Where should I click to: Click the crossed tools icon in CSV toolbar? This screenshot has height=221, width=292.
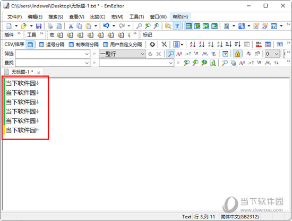point(164,44)
